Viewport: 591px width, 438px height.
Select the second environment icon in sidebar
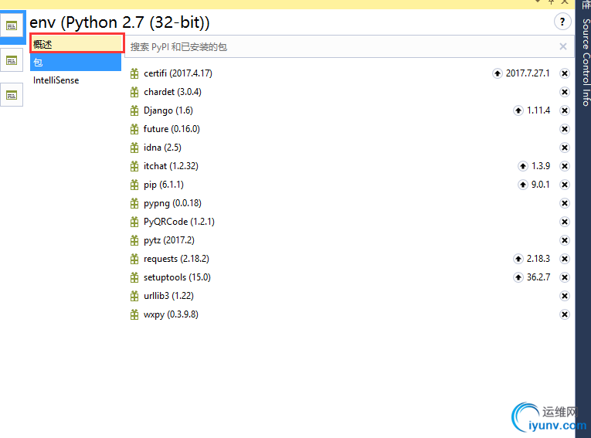coord(12,60)
